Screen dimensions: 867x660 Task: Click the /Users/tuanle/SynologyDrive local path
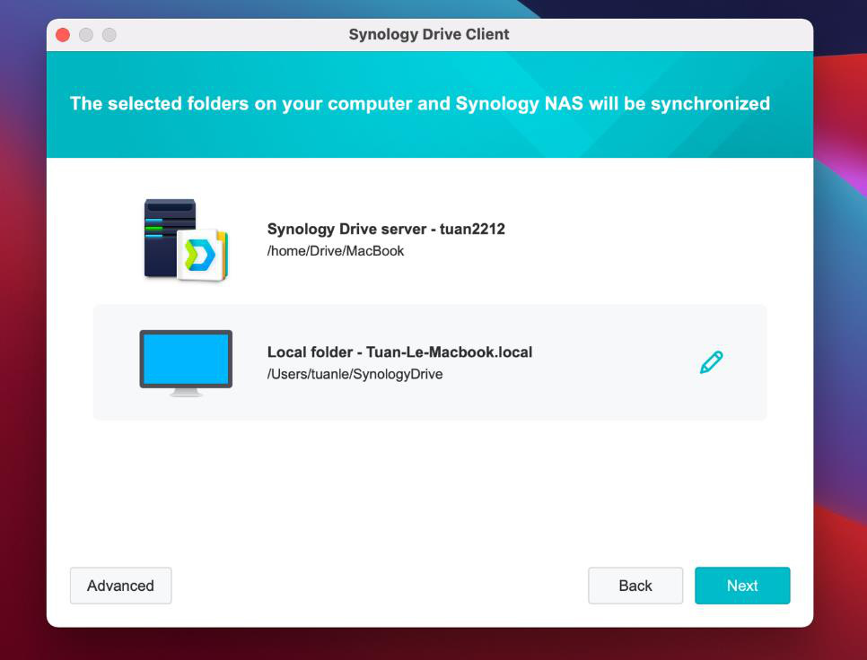coord(355,374)
